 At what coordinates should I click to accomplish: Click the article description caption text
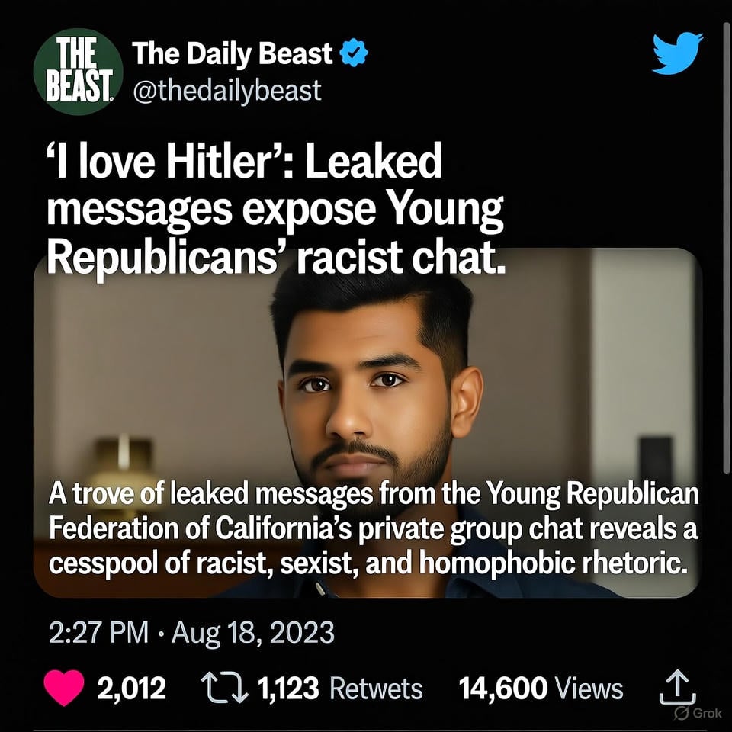374,529
